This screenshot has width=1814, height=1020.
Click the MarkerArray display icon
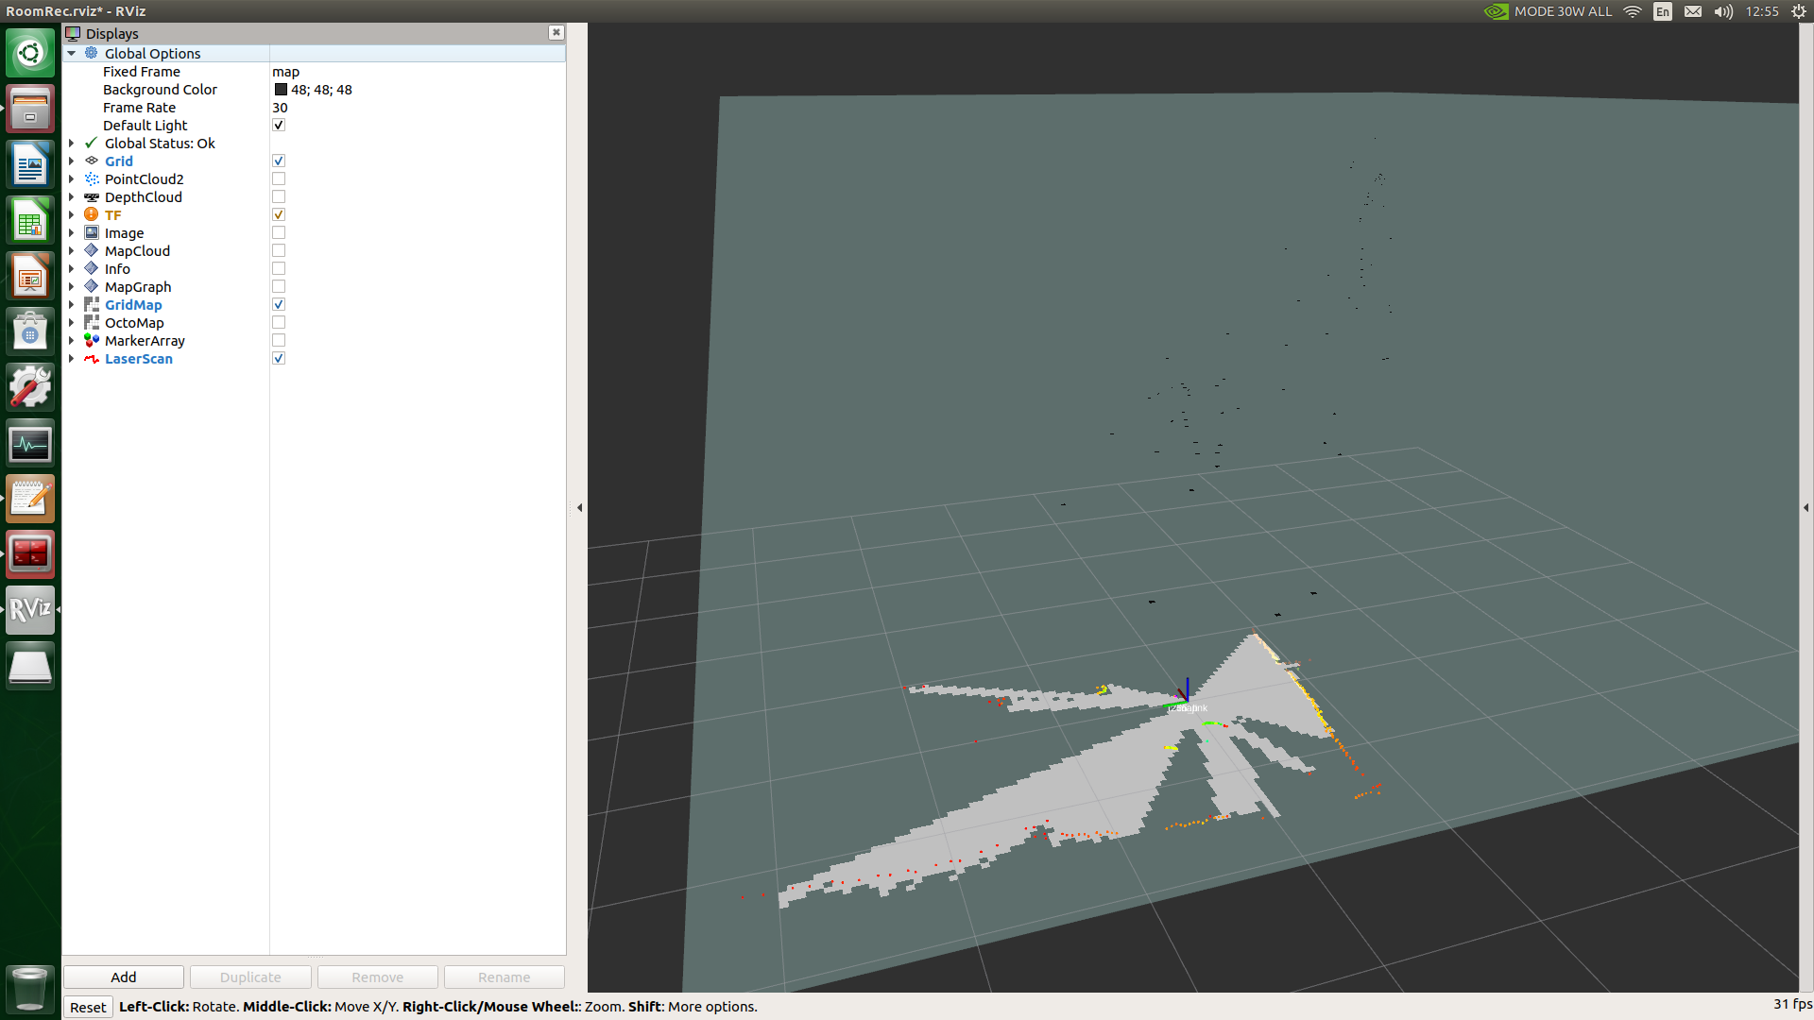click(x=92, y=341)
